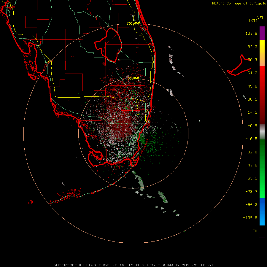267x267 pixels.
Task: Select the -16.5 value on the velocity scale
Action: point(251,139)
